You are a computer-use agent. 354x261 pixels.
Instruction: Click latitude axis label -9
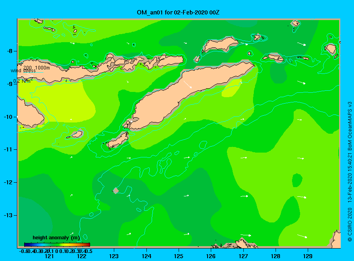9,84
